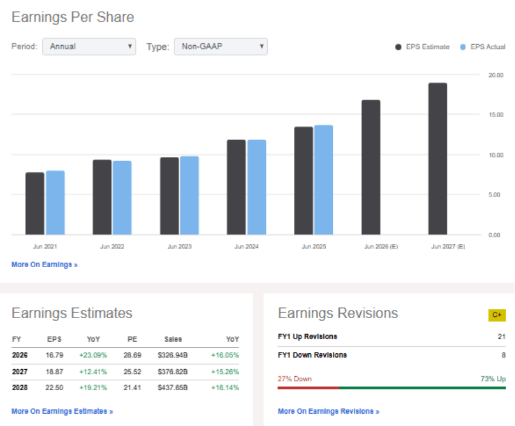515x426 pixels.
Task: Click the red 27% Down progress segment
Action: tap(308, 387)
